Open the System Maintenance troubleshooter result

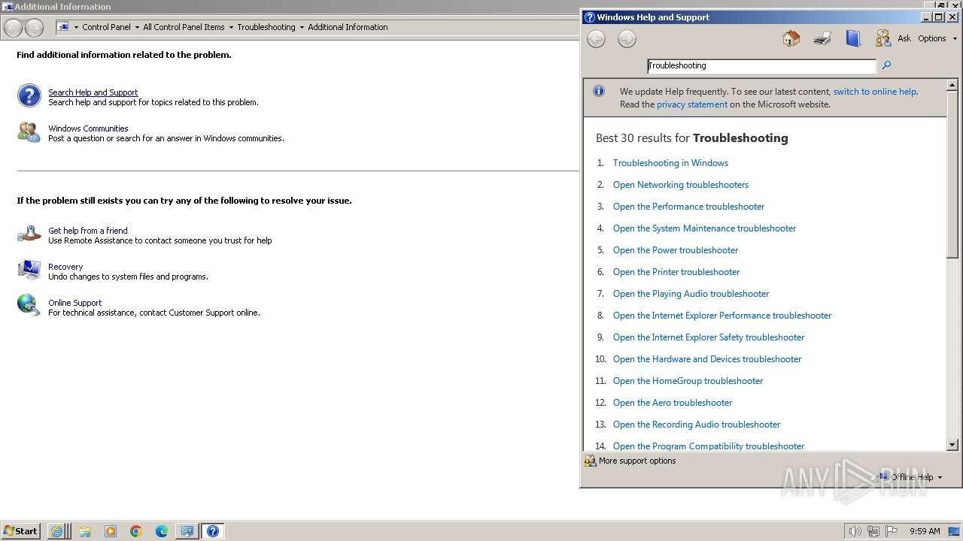[x=704, y=228]
